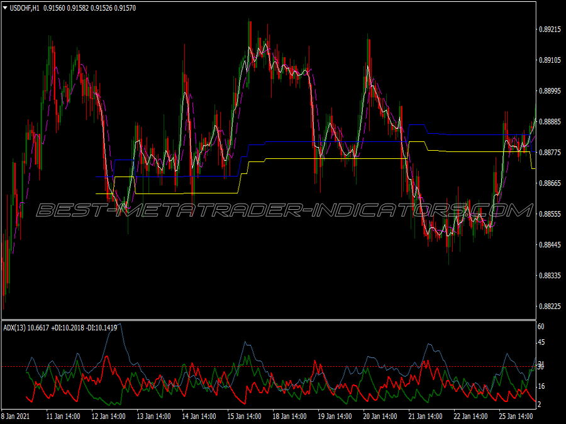Click the 14 Jan 14:00 time label
This screenshot has width=566, height=424.
[199, 416]
